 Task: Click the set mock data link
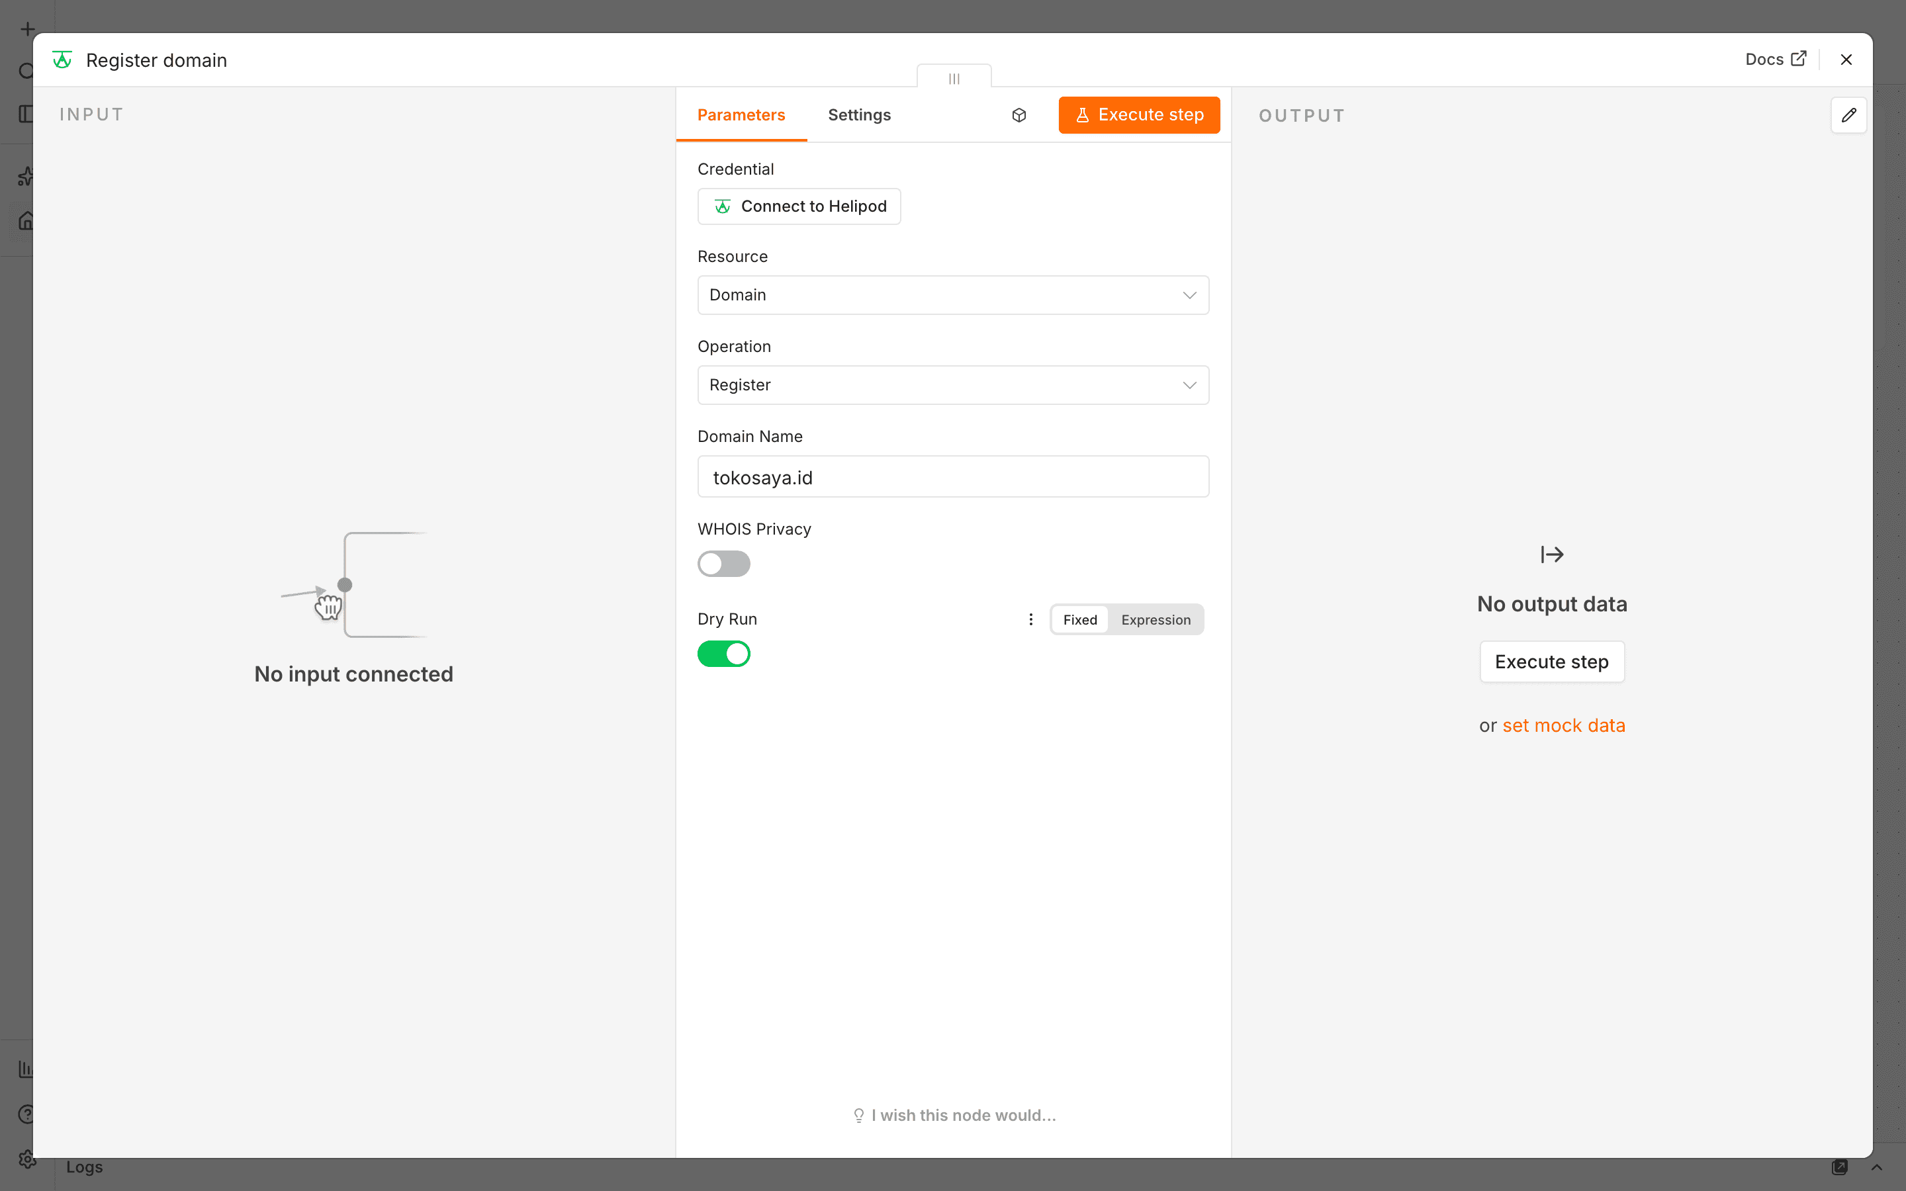(1563, 725)
